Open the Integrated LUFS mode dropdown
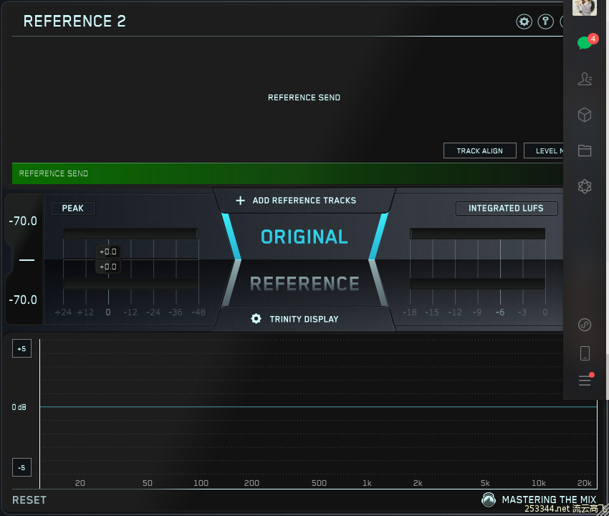This screenshot has height=516, width=609. click(x=507, y=209)
